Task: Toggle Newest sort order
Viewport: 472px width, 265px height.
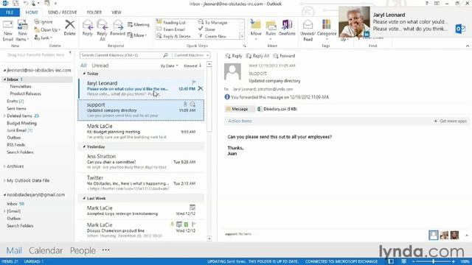Action: click(192, 66)
